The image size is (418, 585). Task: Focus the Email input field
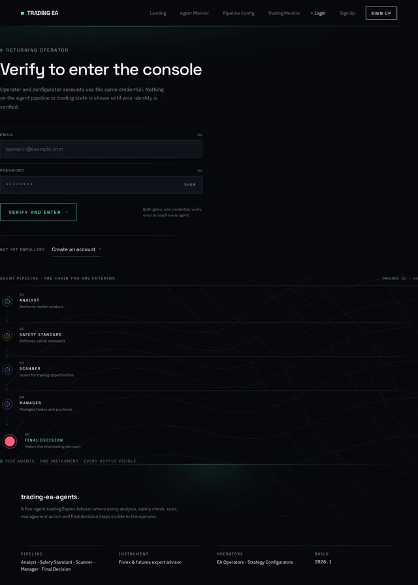101,149
